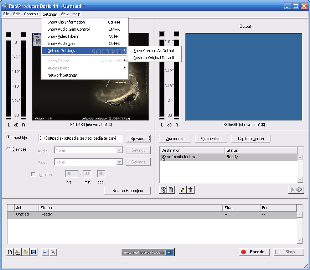This screenshot has width=310, height=270.
Task: Click play in RealPlayer icon
Action: (x=296, y=190)
